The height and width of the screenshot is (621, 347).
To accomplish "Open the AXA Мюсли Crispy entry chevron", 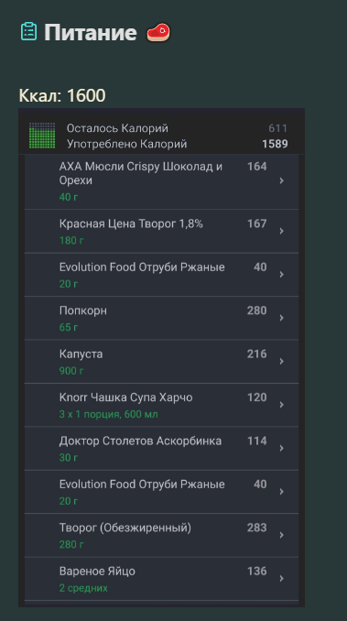I will tap(282, 180).
